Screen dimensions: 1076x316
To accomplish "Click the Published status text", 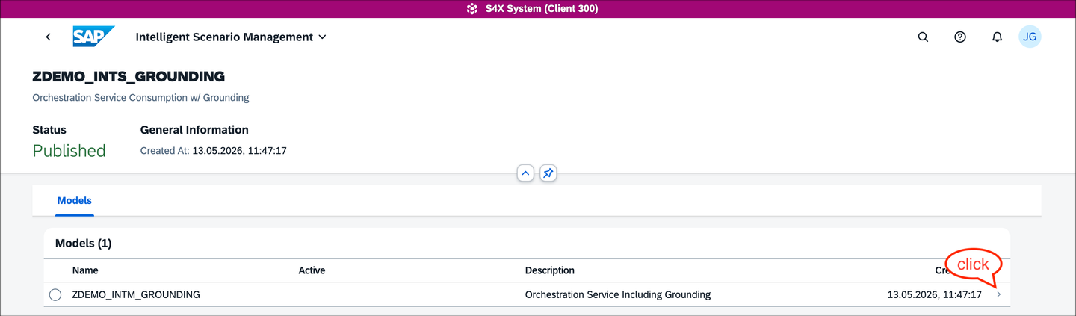I will (x=69, y=151).
